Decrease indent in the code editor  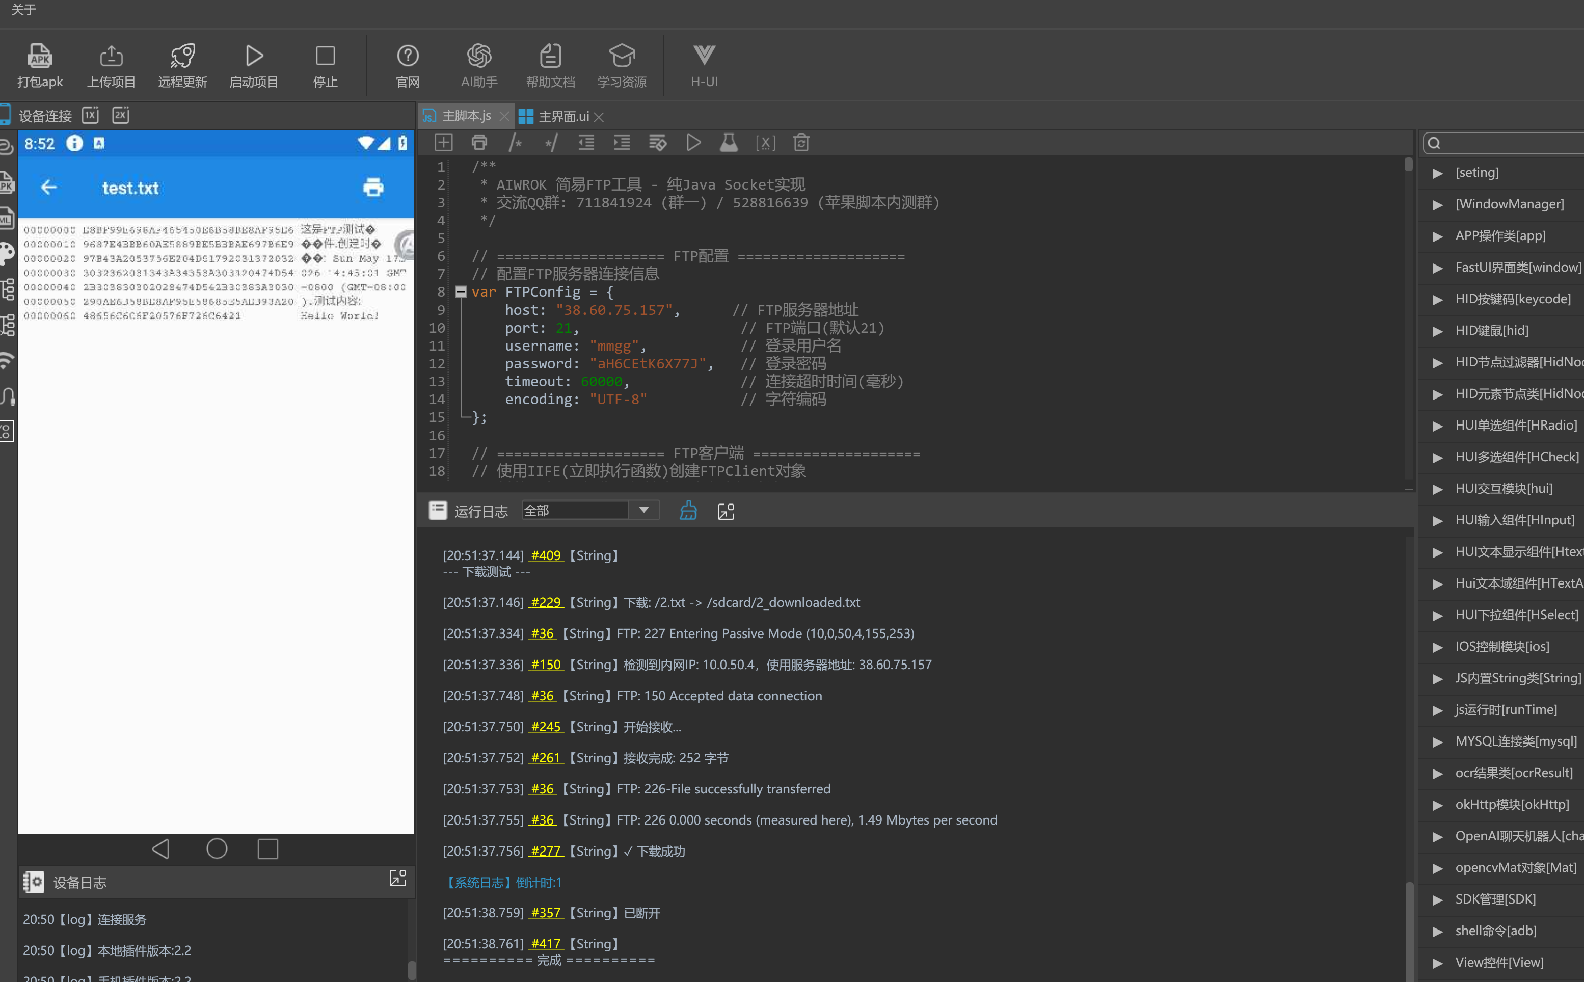pos(586,142)
